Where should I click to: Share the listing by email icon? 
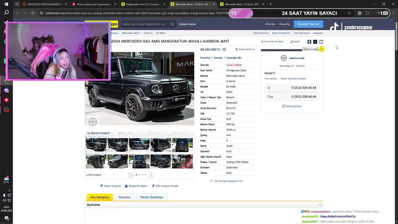321,42
